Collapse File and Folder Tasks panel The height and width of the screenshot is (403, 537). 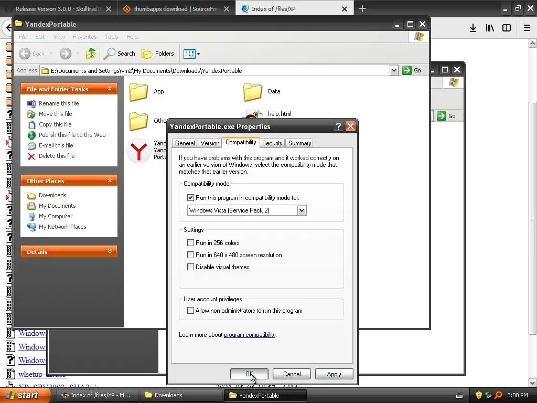pos(110,89)
